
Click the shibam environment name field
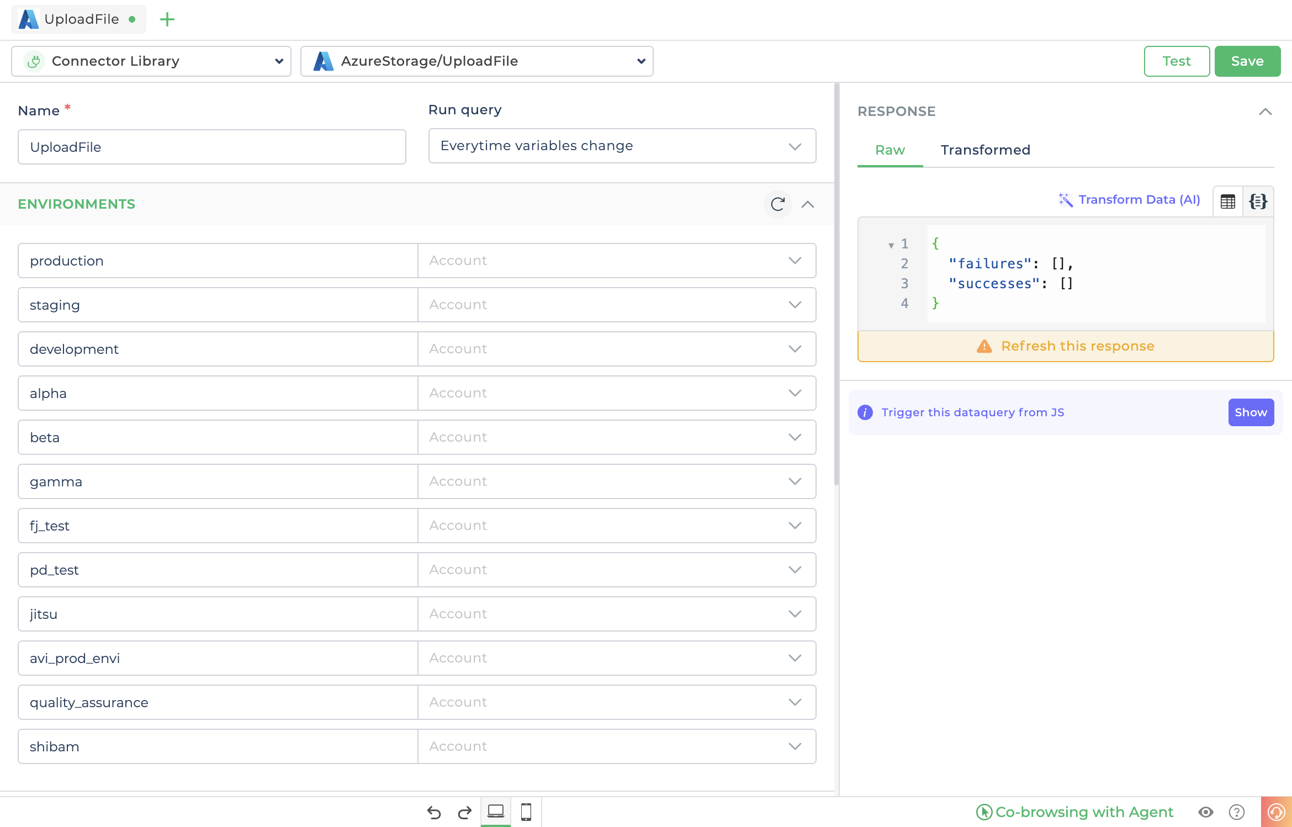coord(218,746)
